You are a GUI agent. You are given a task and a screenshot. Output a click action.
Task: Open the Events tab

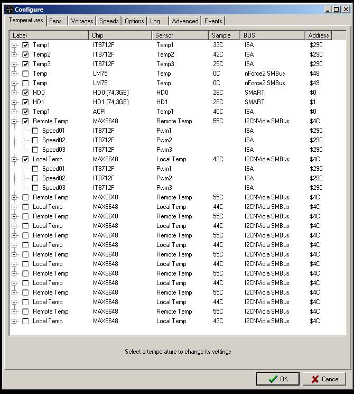tap(213, 21)
